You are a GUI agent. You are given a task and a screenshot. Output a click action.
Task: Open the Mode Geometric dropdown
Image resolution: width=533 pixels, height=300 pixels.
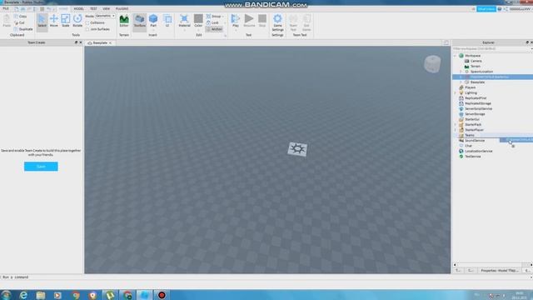[x=105, y=16]
